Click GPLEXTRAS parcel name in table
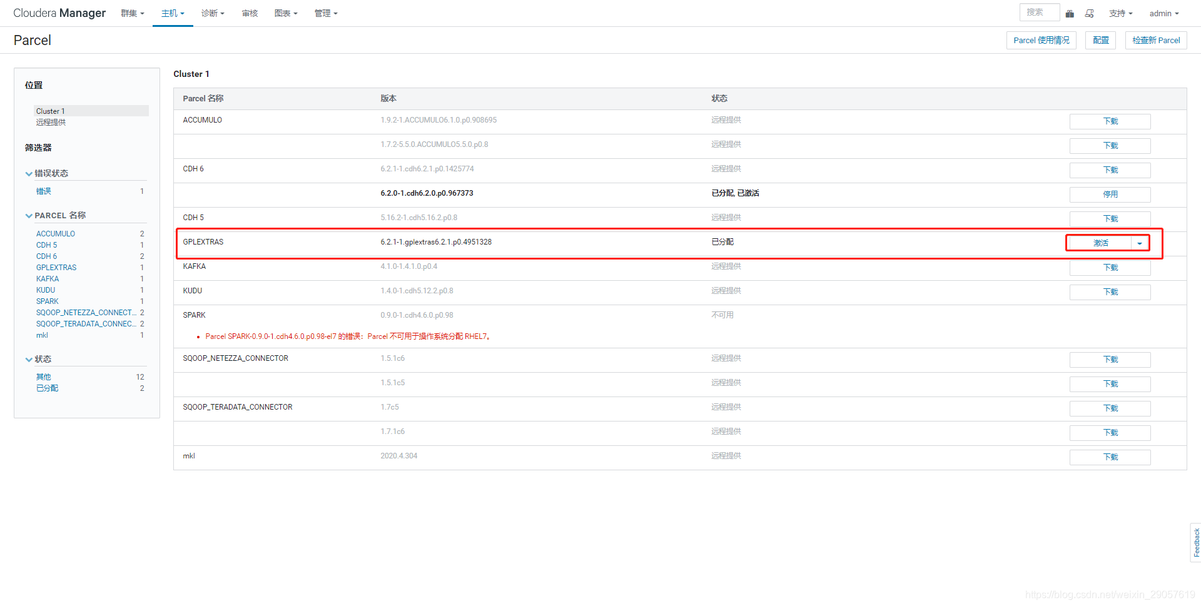 coord(203,242)
